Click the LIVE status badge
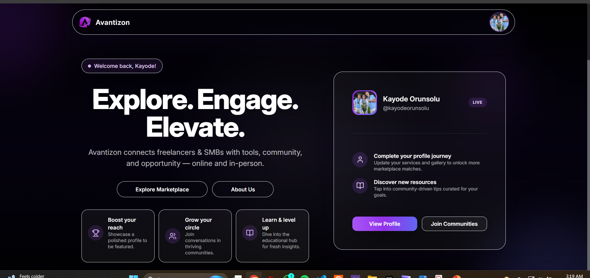 coord(477,102)
